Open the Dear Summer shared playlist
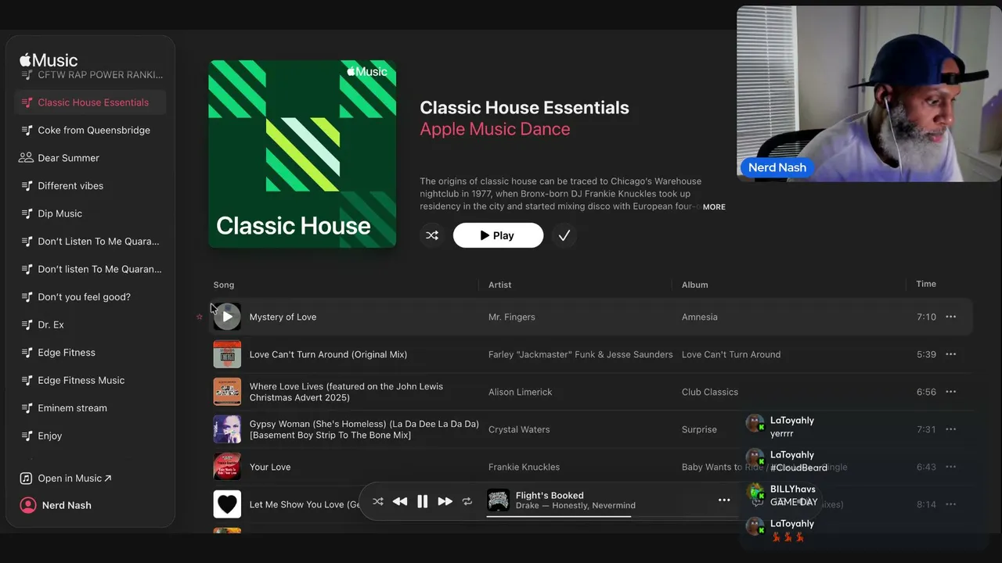 [x=90, y=158]
